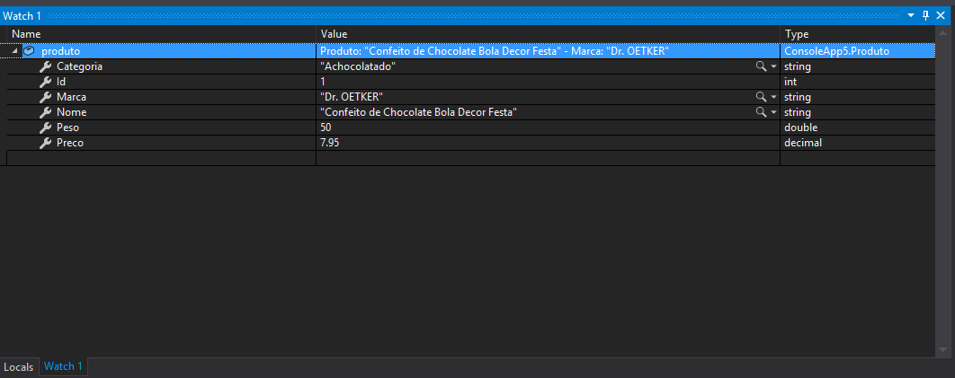The width and height of the screenshot is (955, 378).
Task: Open text visualizer magnifier for Nome value
Action: (x=761, y=112)
